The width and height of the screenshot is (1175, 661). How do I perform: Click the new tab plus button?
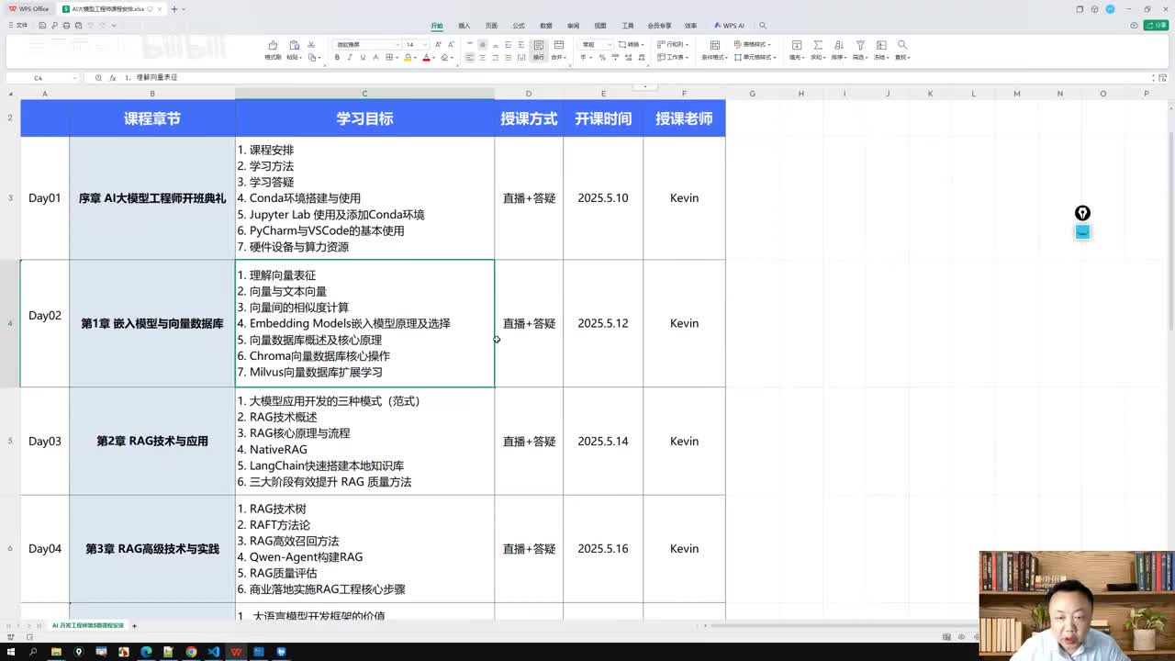coord(173,8)
